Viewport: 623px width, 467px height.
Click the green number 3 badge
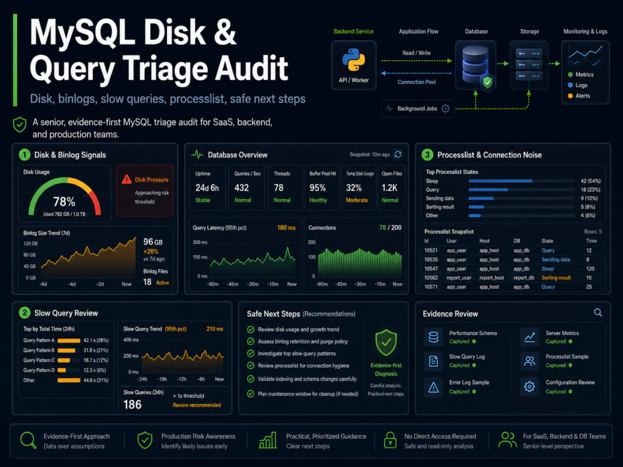(427, 154)
